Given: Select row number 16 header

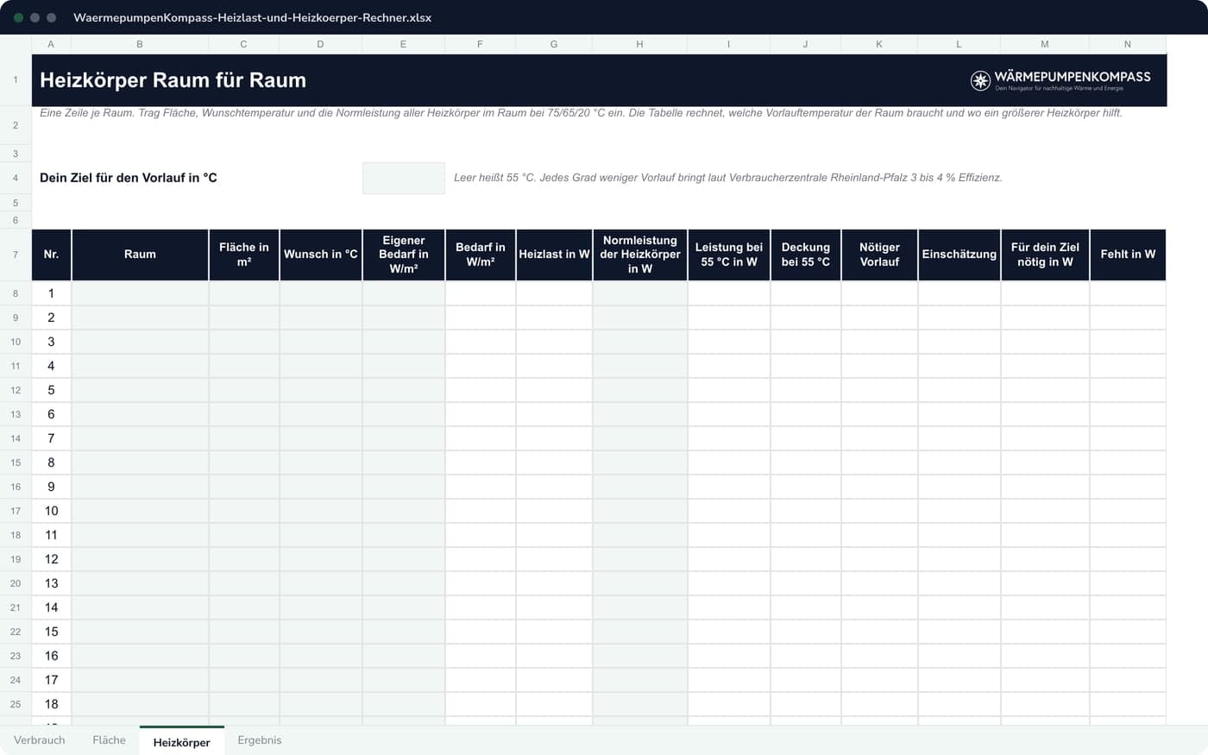Looking at the screenshot, I should [16, 487].
